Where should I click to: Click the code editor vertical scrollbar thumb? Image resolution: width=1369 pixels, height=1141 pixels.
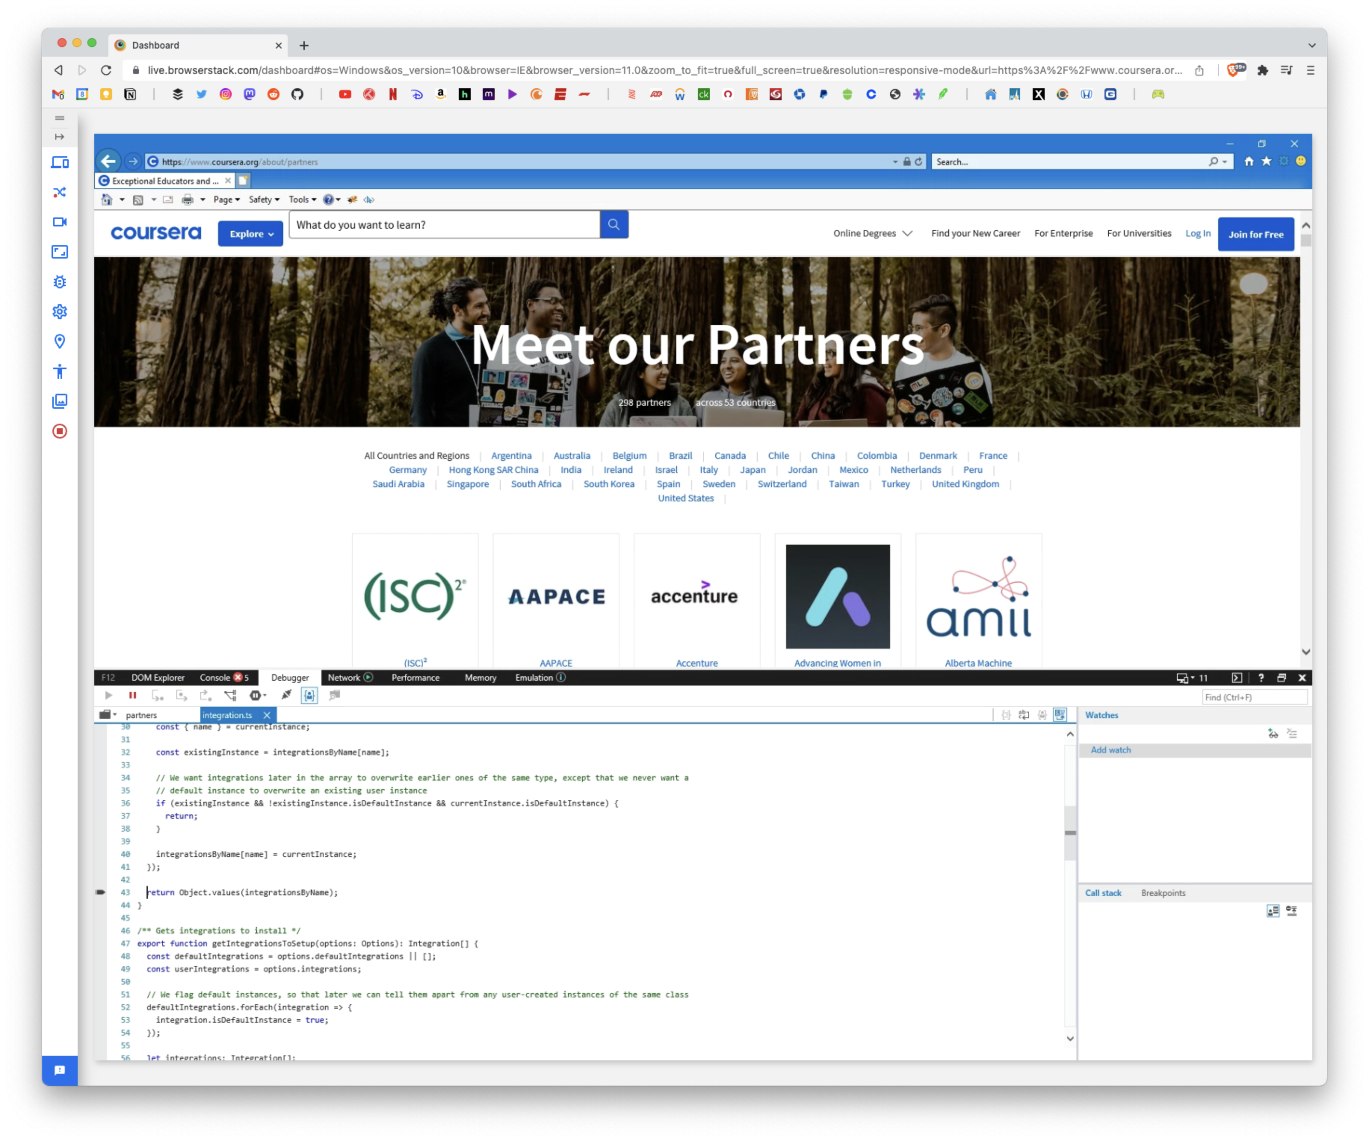click(1070, 833)
